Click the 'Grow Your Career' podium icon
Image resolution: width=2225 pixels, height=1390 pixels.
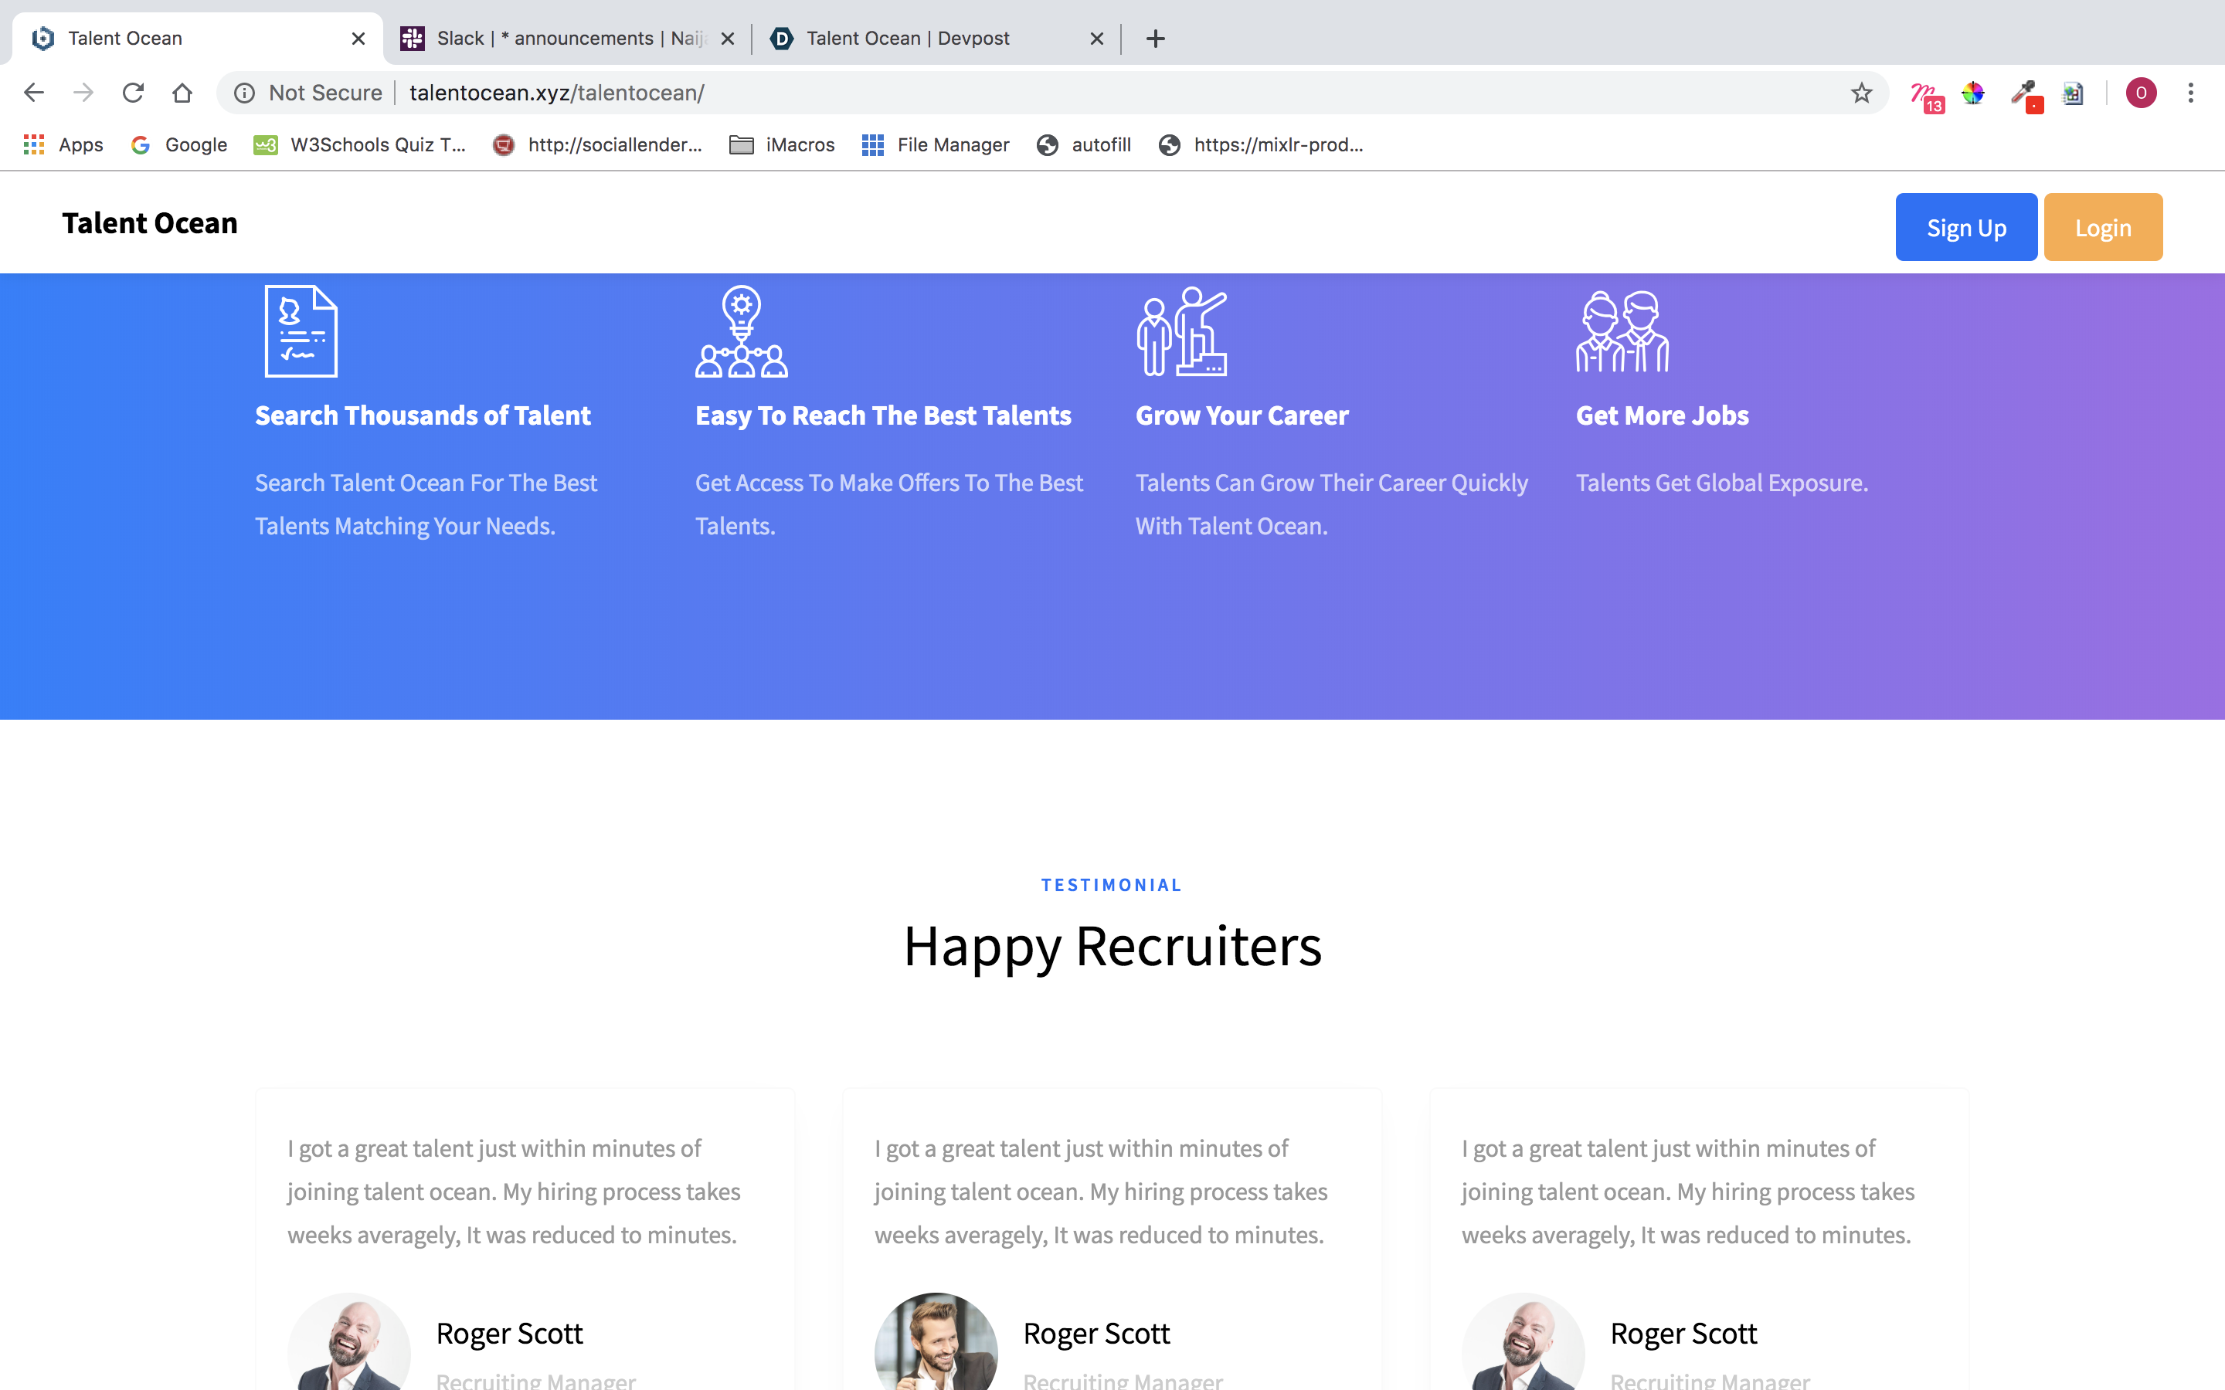click(x=1182, y=331)
